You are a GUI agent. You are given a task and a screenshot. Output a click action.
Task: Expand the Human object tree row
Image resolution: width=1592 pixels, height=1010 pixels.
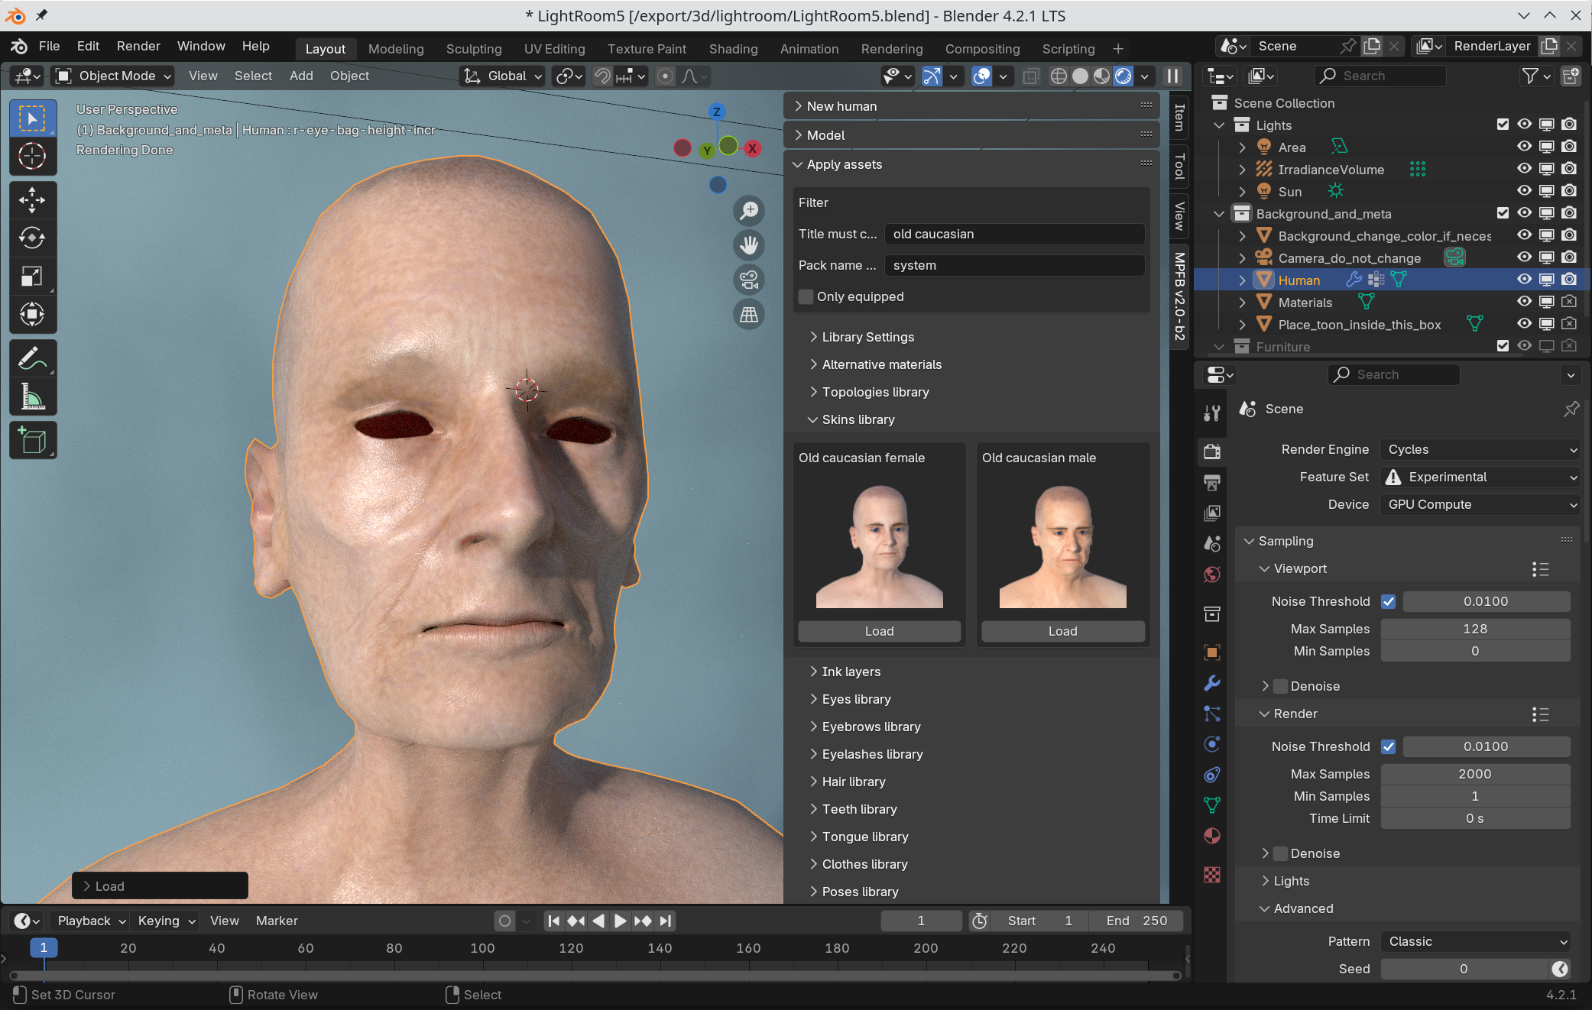(x=1242, y=280)
